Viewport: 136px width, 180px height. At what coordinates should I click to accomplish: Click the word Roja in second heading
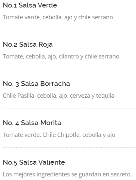point(45,44)
